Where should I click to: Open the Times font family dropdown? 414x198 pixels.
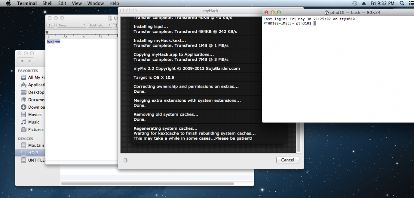pos(72,25)
